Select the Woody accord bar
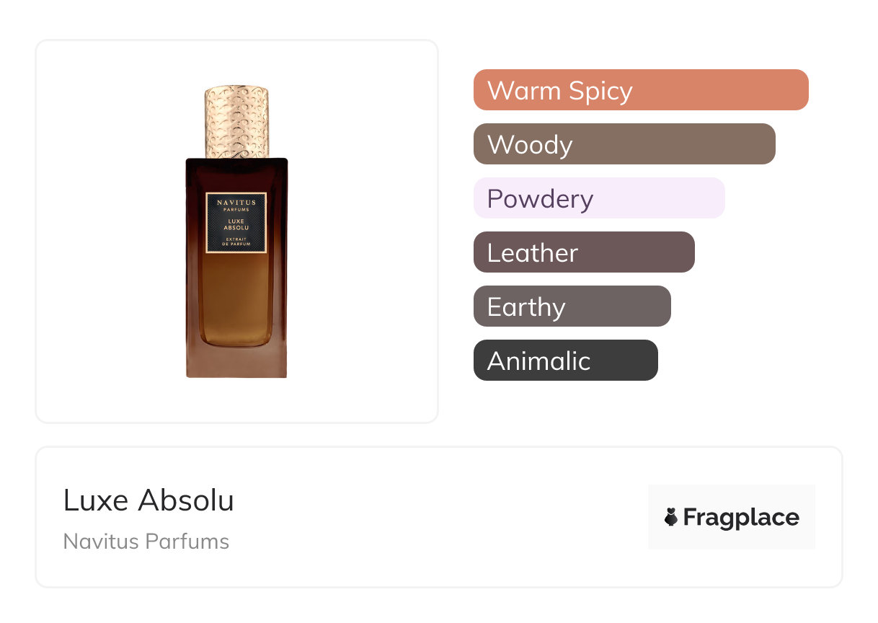The width and height of the screenshot is (878, 623). click(624, 144)
